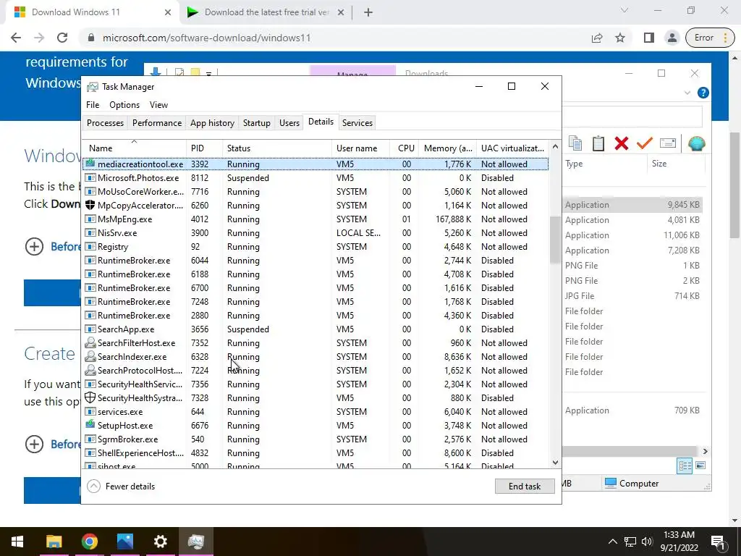Click the Task Manager vertical scrollbar thumb

coord(555,239)
